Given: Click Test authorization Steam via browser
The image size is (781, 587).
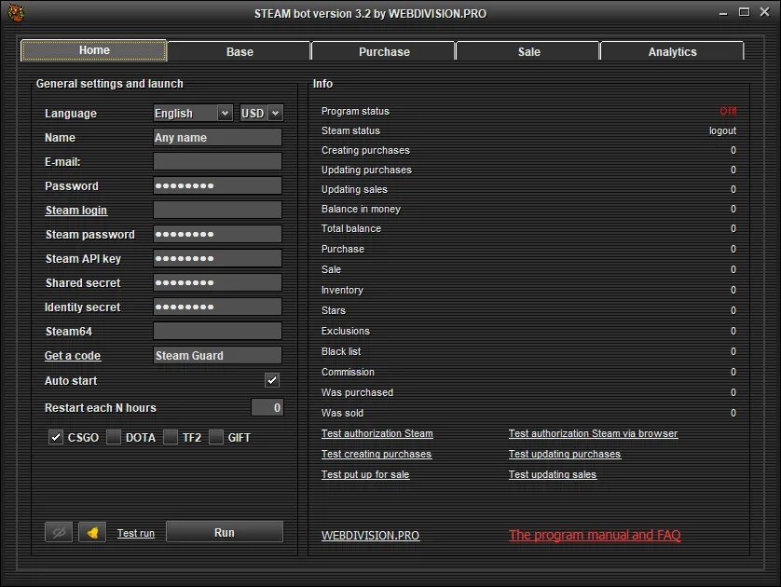Looking at the screenshot, I should 594,433.
